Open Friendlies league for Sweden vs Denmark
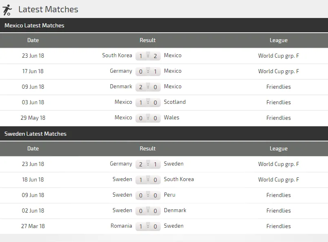Image resolution: width=328 pixels, height=242 pixels. [279, 211]
